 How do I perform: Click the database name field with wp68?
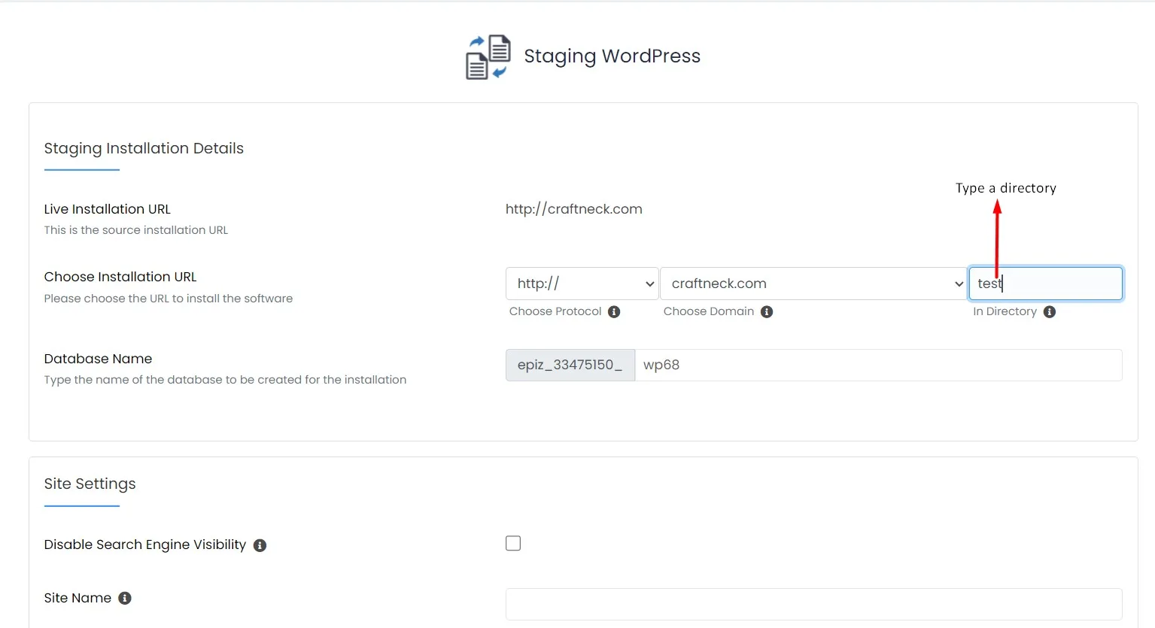pyautogui.click(x=879, y=365)
